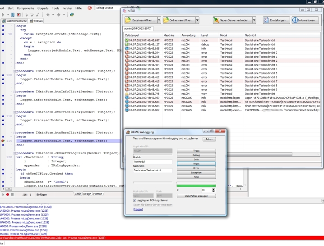Switch to the Design tab
Viewport: 324px width, 246px height.
click(87, 193)
